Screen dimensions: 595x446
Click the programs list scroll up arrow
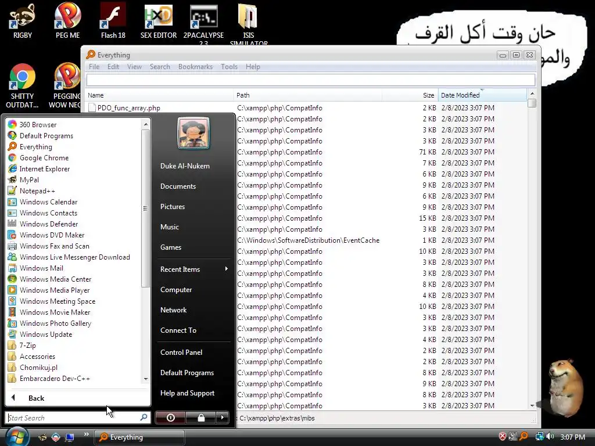(146, 124)
